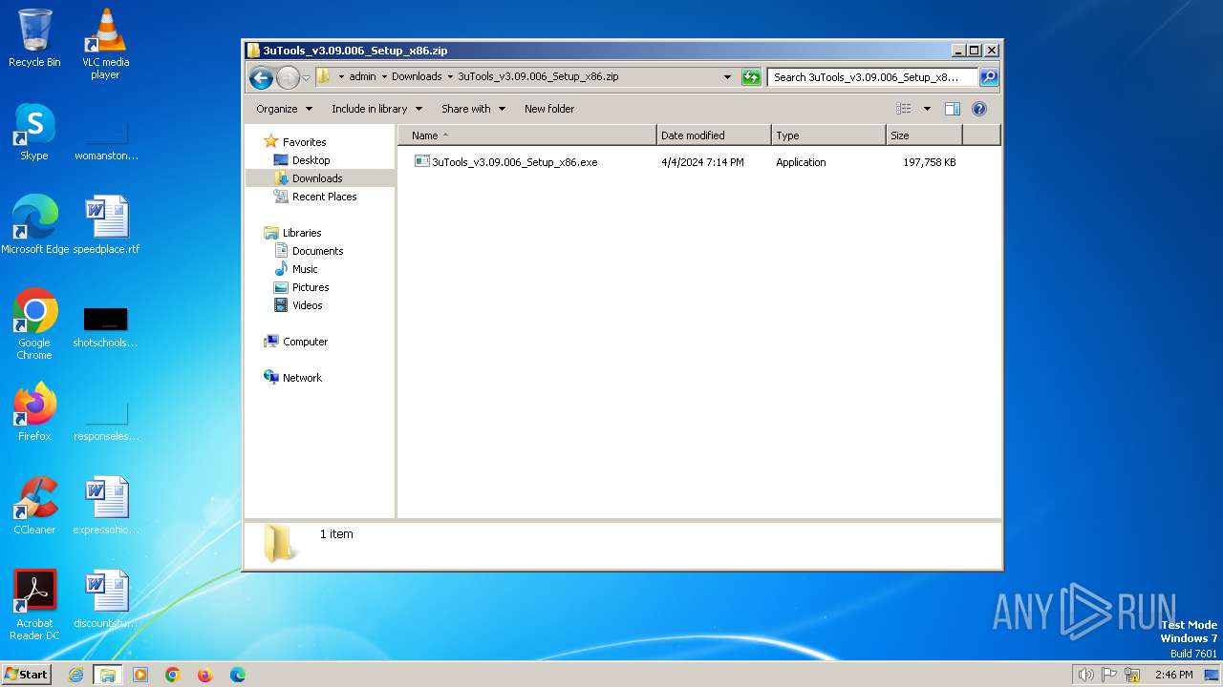The height and width of the screenshot is (687, 1223).
Task: Select Computer in navigation pane
Action: point(305,342)
